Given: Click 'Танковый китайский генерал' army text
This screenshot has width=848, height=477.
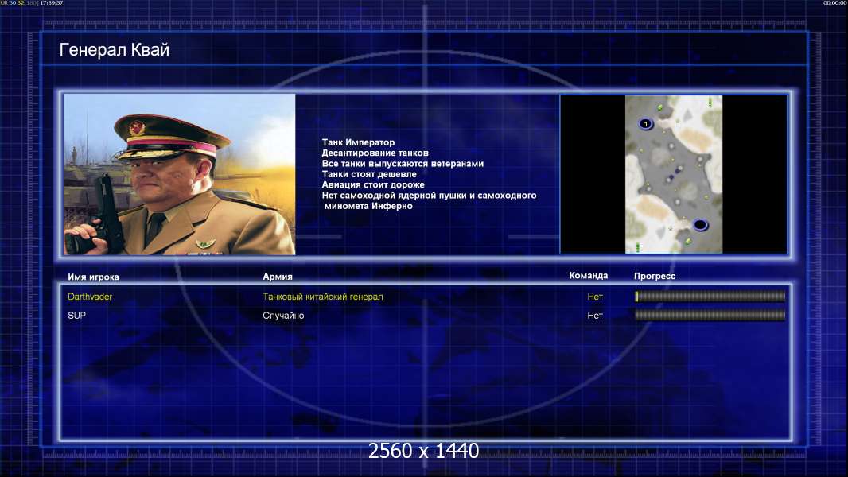Looking at the screenshot, I should 322,297.
